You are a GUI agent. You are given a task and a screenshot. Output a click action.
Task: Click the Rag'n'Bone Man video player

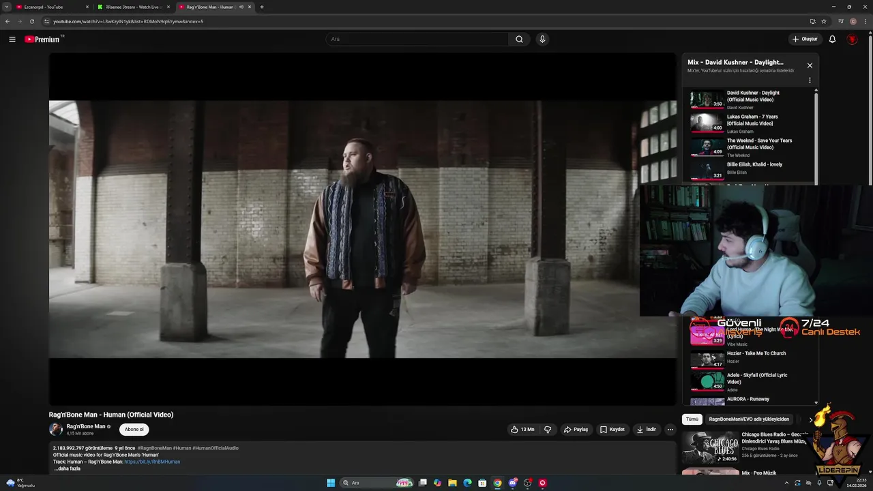coord(362,229)
